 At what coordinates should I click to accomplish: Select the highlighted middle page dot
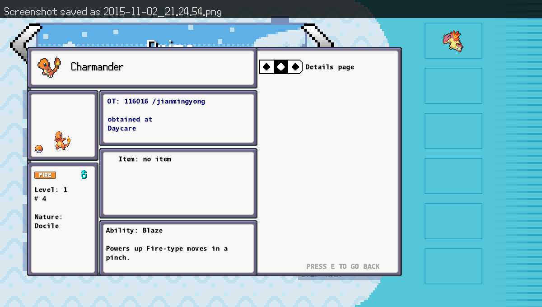(281, 67)
